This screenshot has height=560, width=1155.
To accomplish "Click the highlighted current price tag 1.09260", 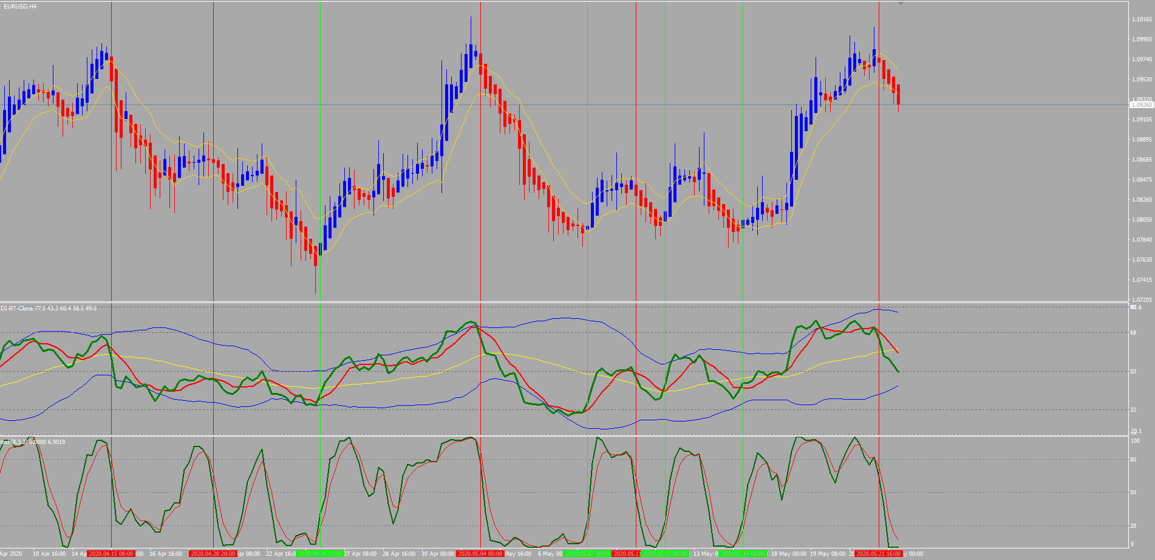I will [1143, 103].
